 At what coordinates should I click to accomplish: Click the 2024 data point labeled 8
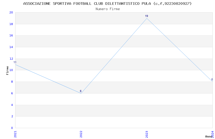tap(212, 82)
